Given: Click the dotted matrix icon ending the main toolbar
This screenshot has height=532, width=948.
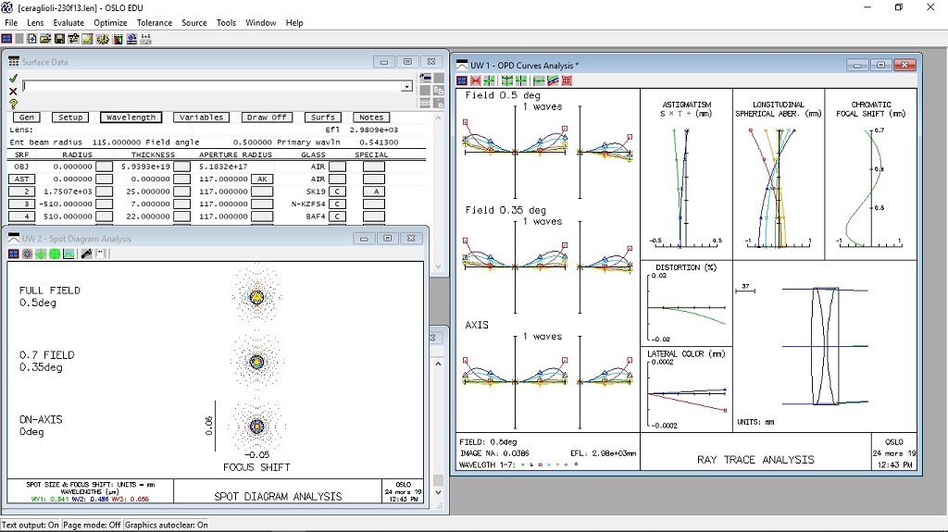Looking at the screenshot, I should (x=145, y=39).
